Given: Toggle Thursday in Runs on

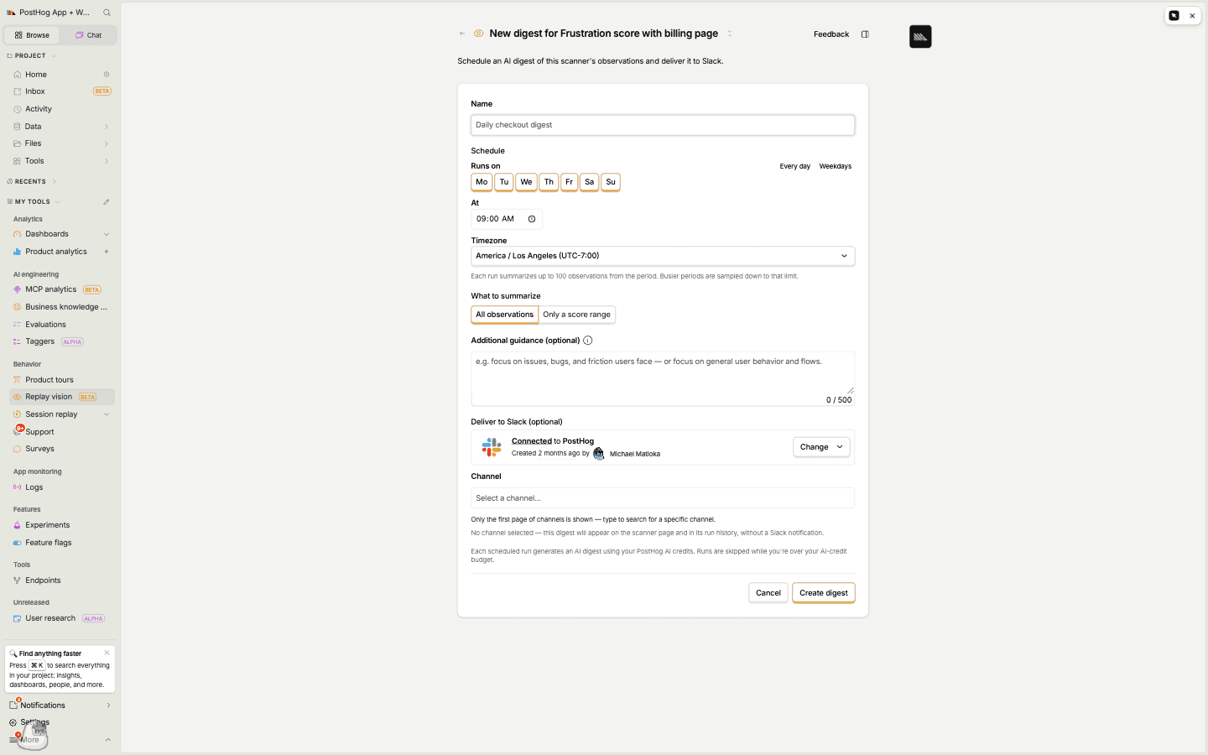Looking at the screenshot, I should pos(549,182).
